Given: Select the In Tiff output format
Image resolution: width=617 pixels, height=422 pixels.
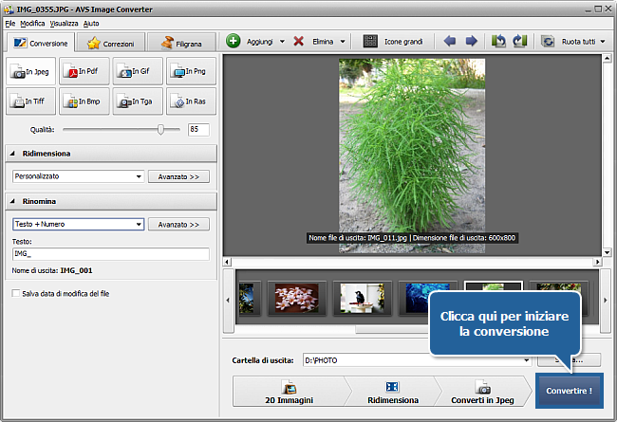Looking at the screenshot, I should [30, 101].
